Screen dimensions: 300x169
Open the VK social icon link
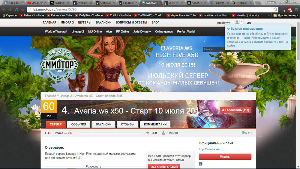tap(200, 164)
